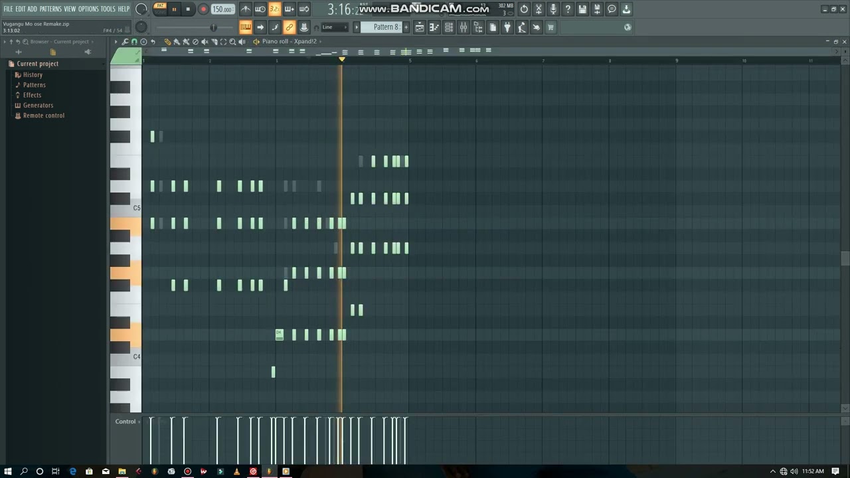
Task: Open the TOOLS menu
Action: coord(108,9)
